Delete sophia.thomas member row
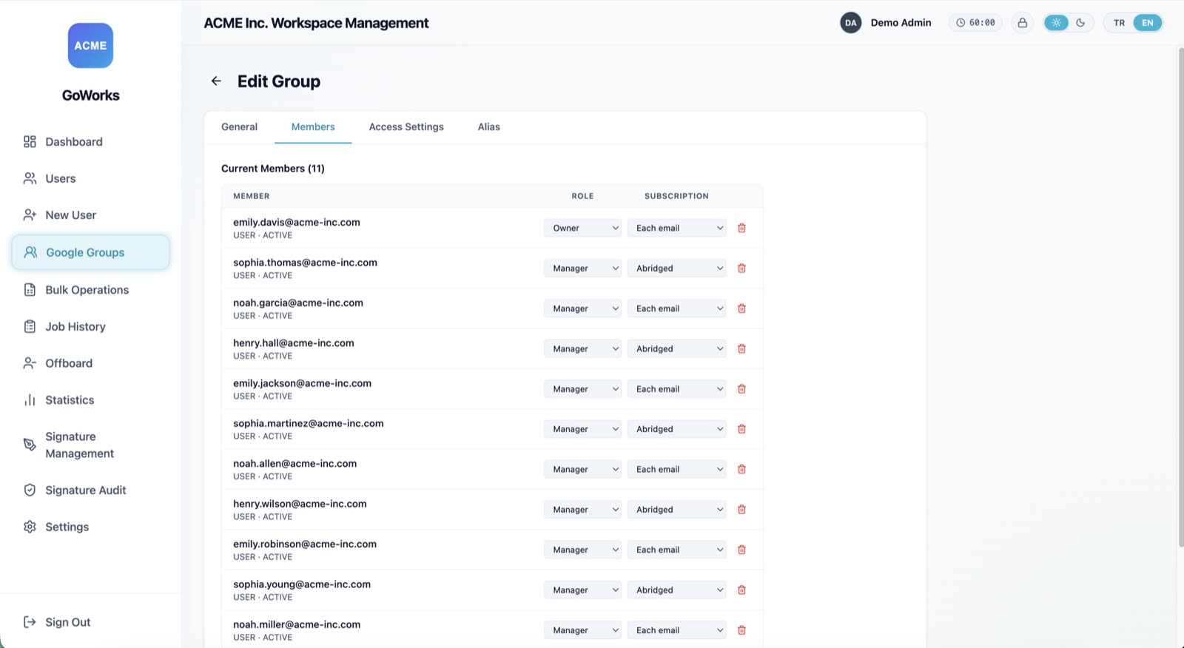This screenshot has width=1184, height=648. pos(741,269)
